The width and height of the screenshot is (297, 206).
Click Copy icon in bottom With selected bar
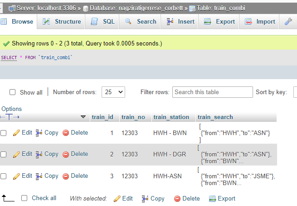[x=145, y=199]
